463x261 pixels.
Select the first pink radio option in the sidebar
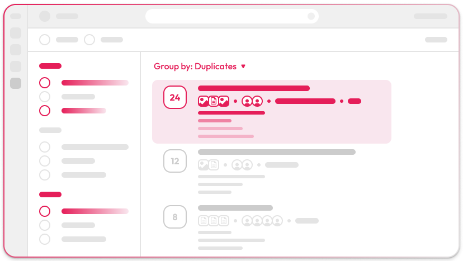45,83
